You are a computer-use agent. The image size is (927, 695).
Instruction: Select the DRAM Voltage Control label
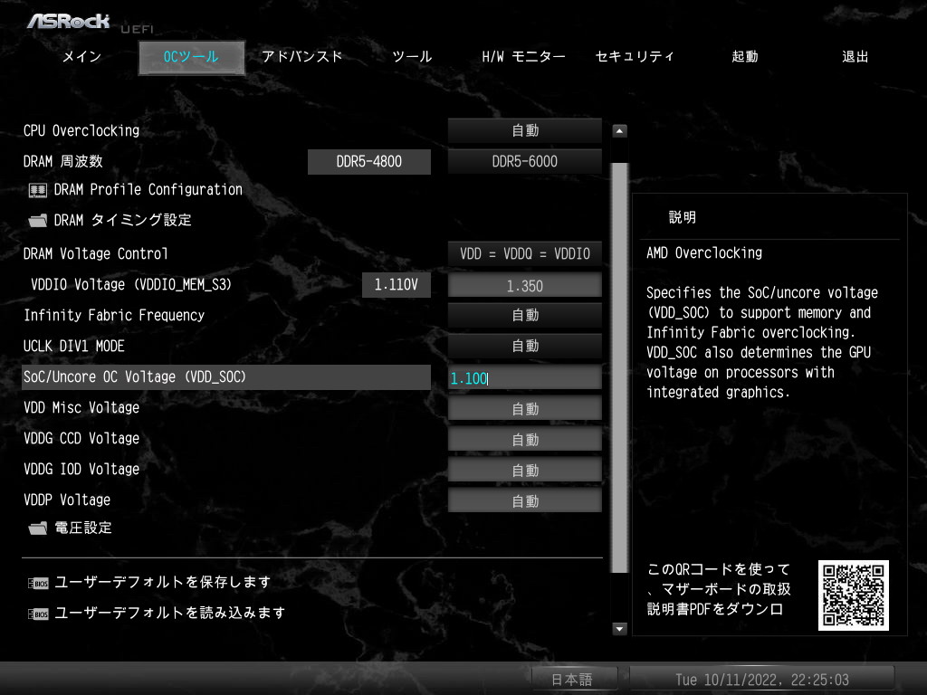pyautogui.click(x=96, y=253)
